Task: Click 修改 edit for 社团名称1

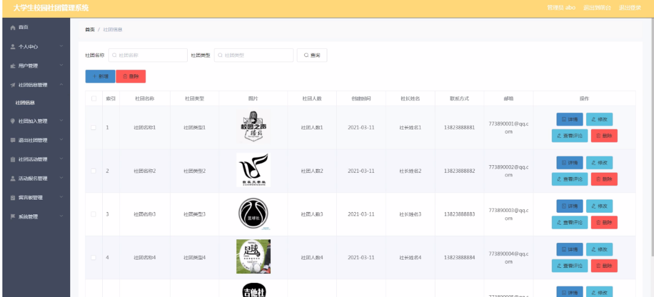Action: [599, 119]
